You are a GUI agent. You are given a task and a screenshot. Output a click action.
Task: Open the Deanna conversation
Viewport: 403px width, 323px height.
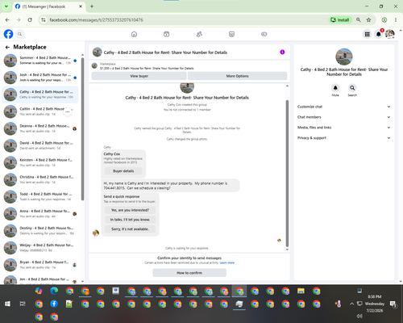pyautogui.click(x=40, y=128)
